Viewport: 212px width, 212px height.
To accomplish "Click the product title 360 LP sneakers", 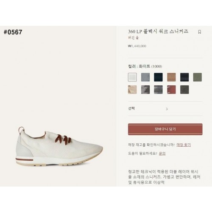I will tap(158, 31).
